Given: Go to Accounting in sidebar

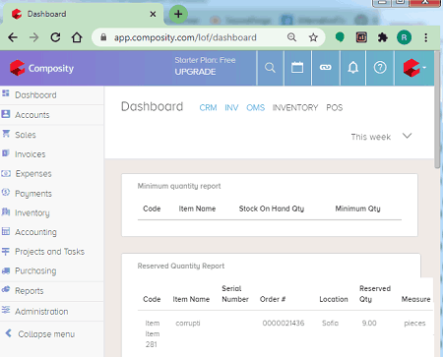Looking at the screenshot, I should (x=35, y=232).
